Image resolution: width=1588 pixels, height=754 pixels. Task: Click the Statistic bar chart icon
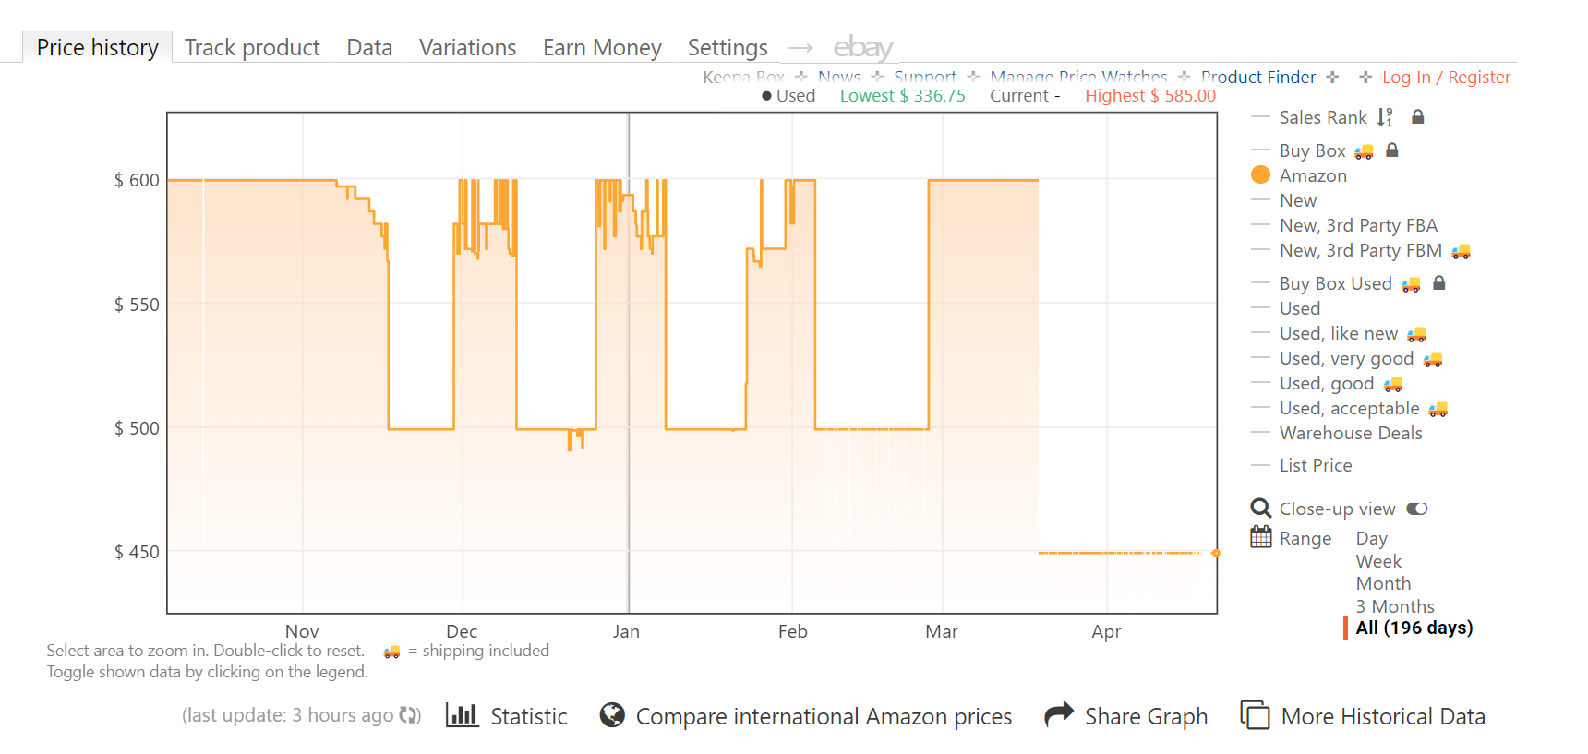tap(462, 715)
